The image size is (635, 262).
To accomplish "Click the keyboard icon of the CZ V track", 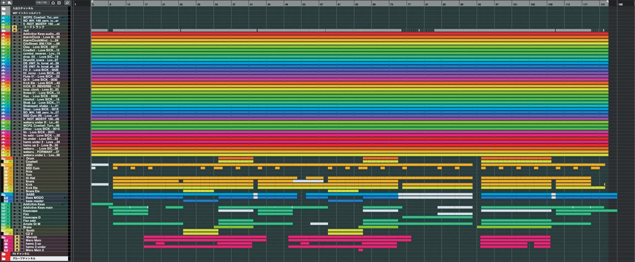I will pos(5,233).
